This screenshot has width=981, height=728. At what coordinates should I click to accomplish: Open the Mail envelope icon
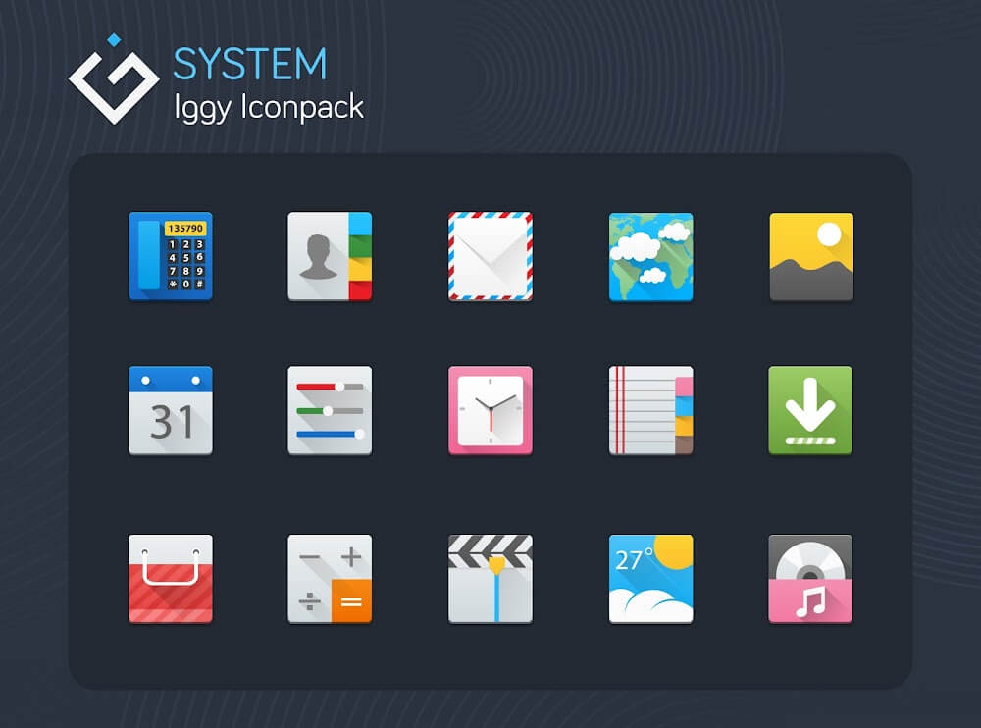(490, 256)
